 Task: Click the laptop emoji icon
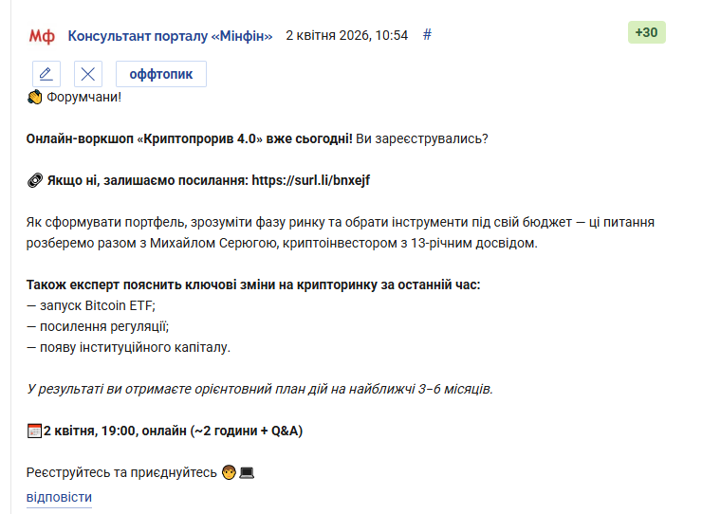(x=247, y=472)
